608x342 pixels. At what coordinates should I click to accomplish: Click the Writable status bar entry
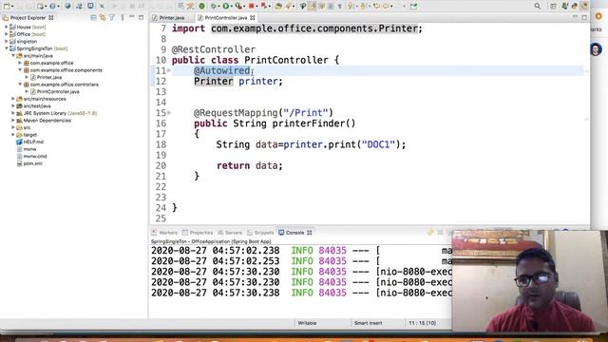307,323
